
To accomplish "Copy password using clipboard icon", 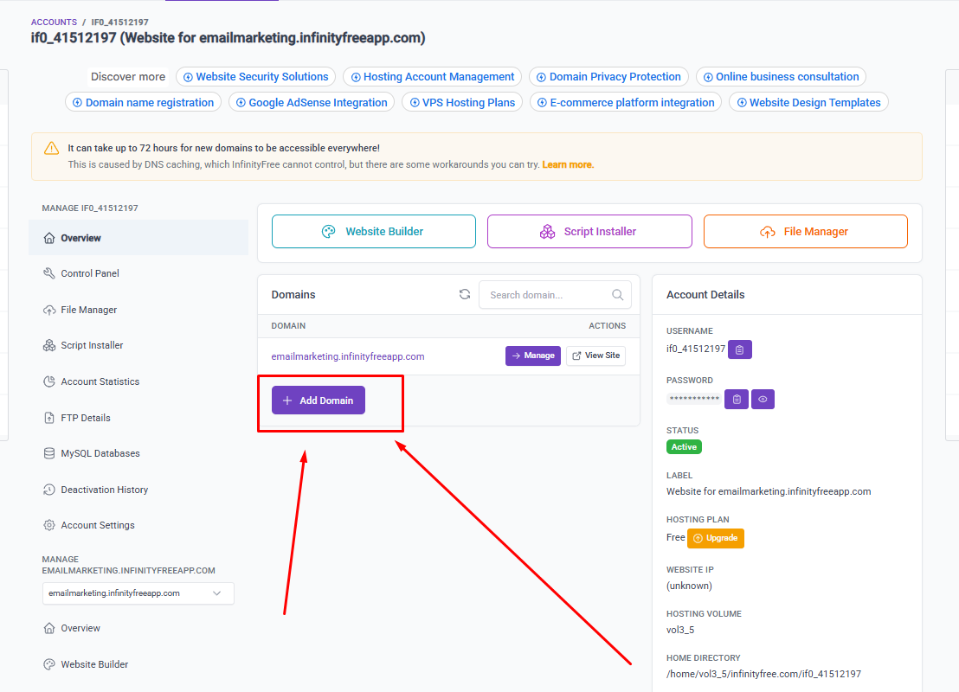I will 737,399.
